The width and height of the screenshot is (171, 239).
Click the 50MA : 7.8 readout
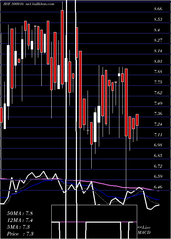[x=20, y=213]
